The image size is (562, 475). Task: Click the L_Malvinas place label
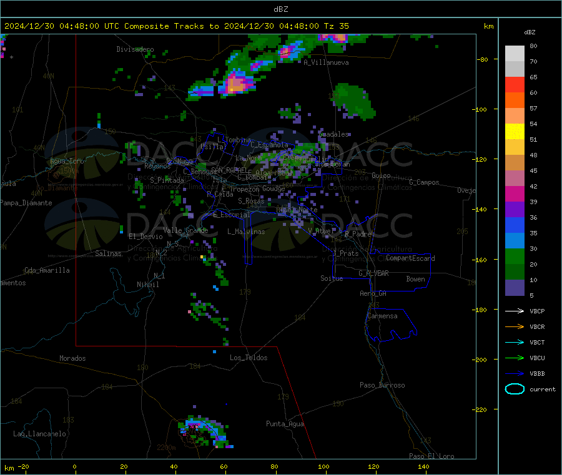point(246,232)
